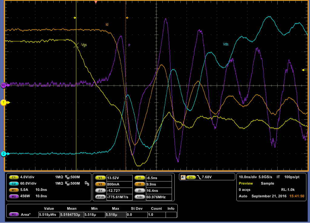The image size is (310, 223).
Task: Select the channel 2 ground reference marker
Action: [x=4, y=154]
